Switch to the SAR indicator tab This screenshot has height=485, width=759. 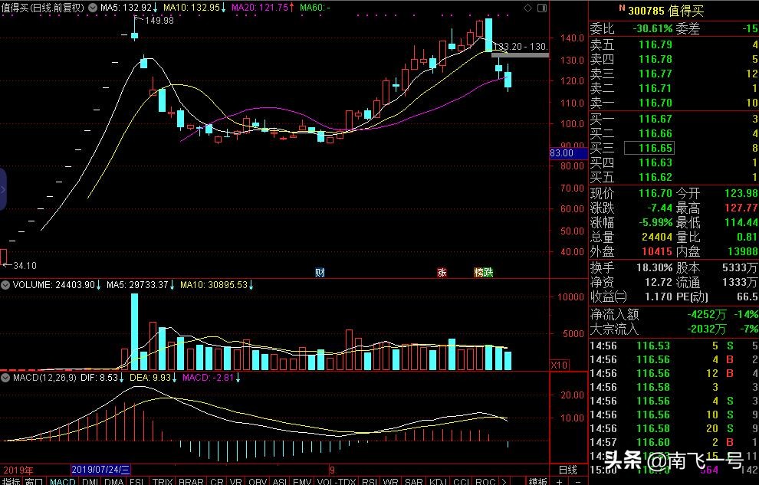(x=414, y=481)
